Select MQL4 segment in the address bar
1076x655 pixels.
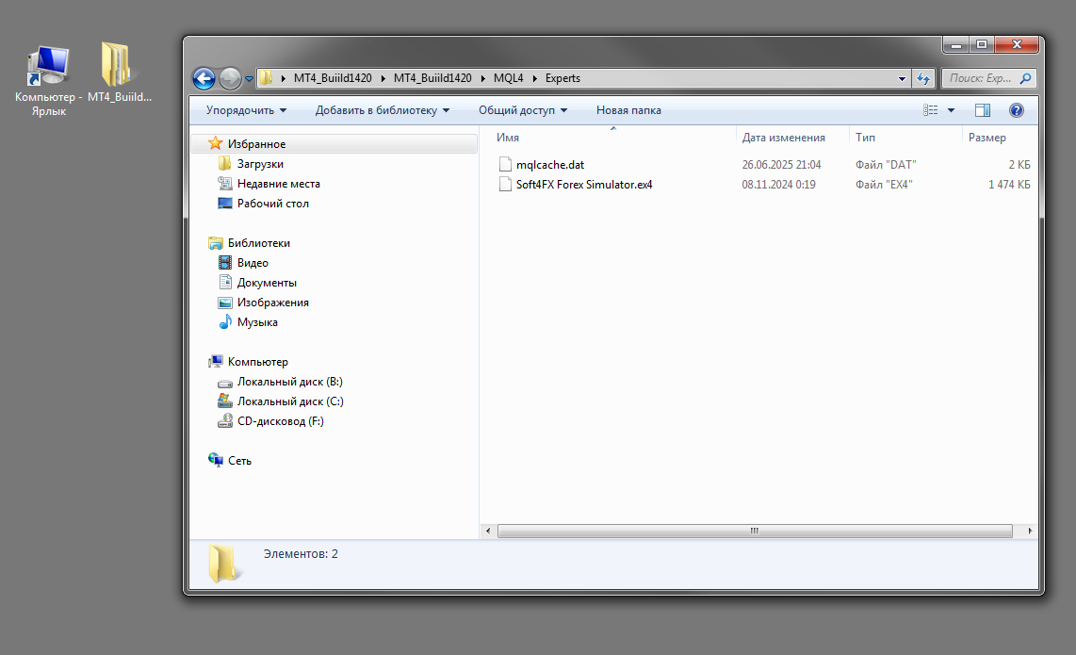(509, 78)
